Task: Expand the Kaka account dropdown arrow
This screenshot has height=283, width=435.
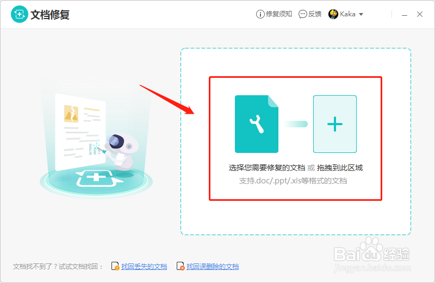Action: [x=361, y=14]
